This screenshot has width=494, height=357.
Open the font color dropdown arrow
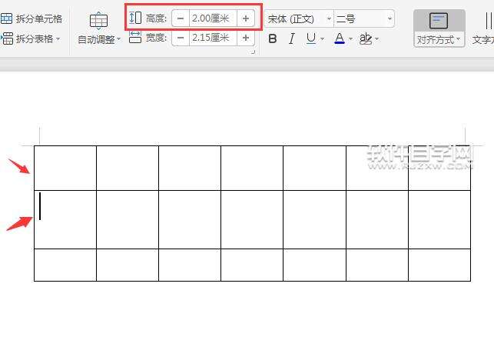click(x=350, y=39)
